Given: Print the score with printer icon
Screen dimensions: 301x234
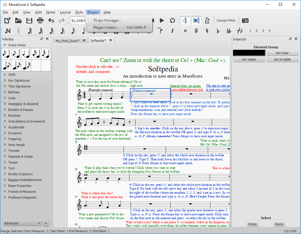Looking at the screenshot, I should click(40, 20).
